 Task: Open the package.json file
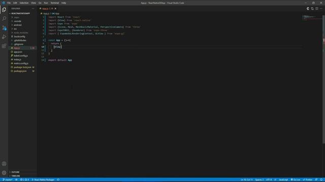[20, 71]
